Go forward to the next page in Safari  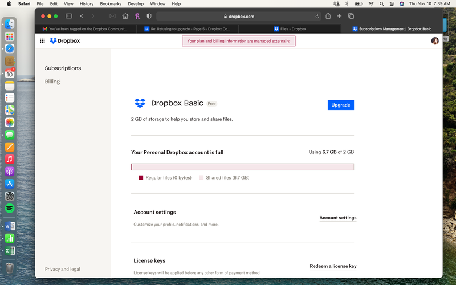[x=93, y=17]
